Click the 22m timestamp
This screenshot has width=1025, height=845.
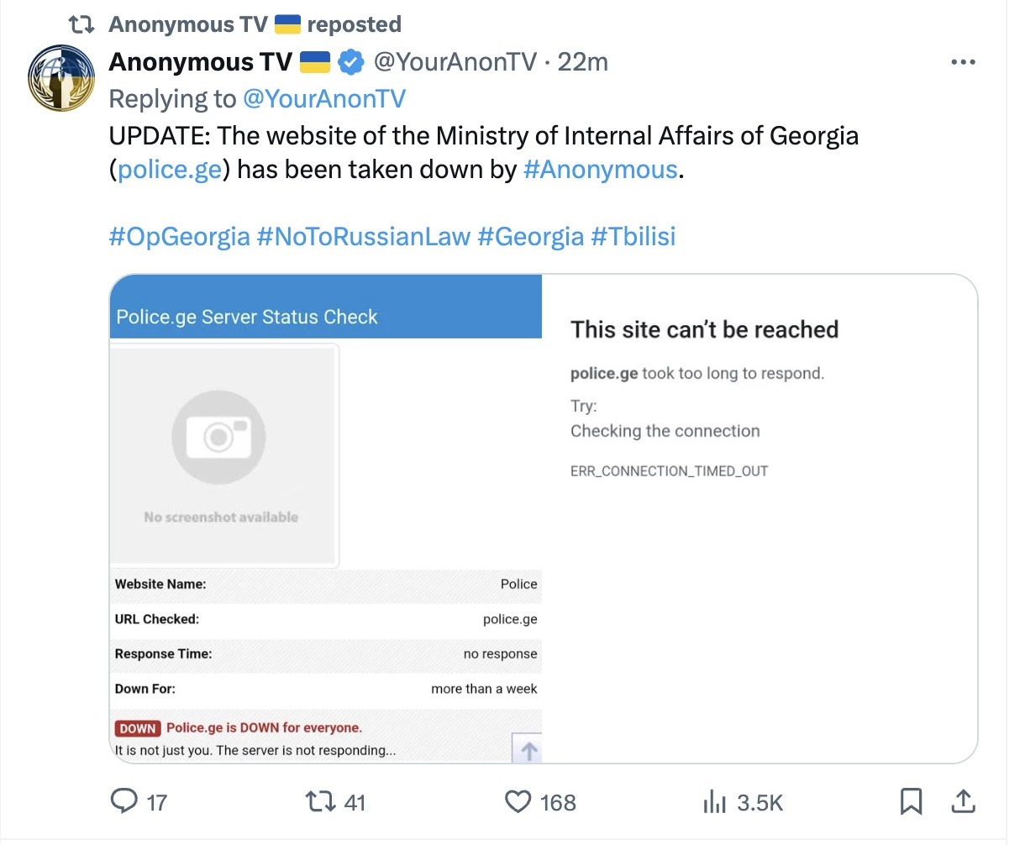pos(583,61)
